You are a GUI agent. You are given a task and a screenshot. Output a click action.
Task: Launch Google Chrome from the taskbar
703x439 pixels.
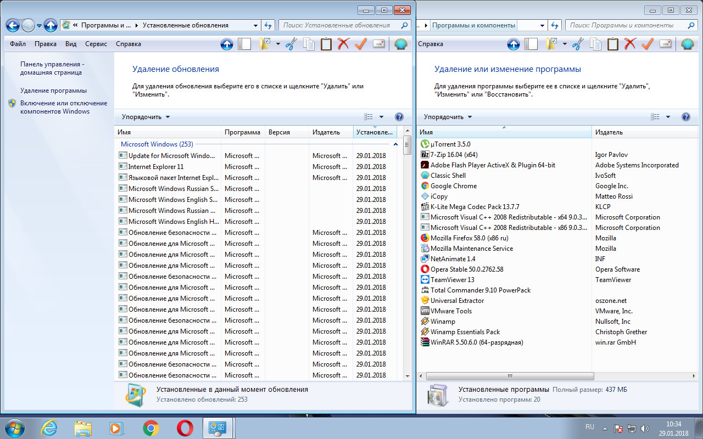[x=151, y=428]
